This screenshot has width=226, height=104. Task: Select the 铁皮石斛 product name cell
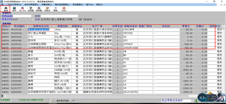click(41, 59)
